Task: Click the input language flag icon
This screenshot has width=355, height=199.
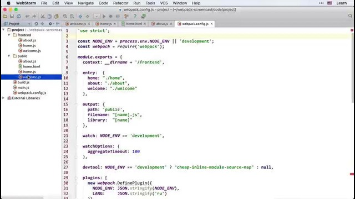Action: 329,3
